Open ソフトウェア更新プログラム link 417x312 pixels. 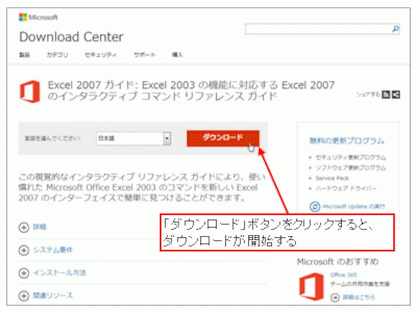click(x=350, y=167)
